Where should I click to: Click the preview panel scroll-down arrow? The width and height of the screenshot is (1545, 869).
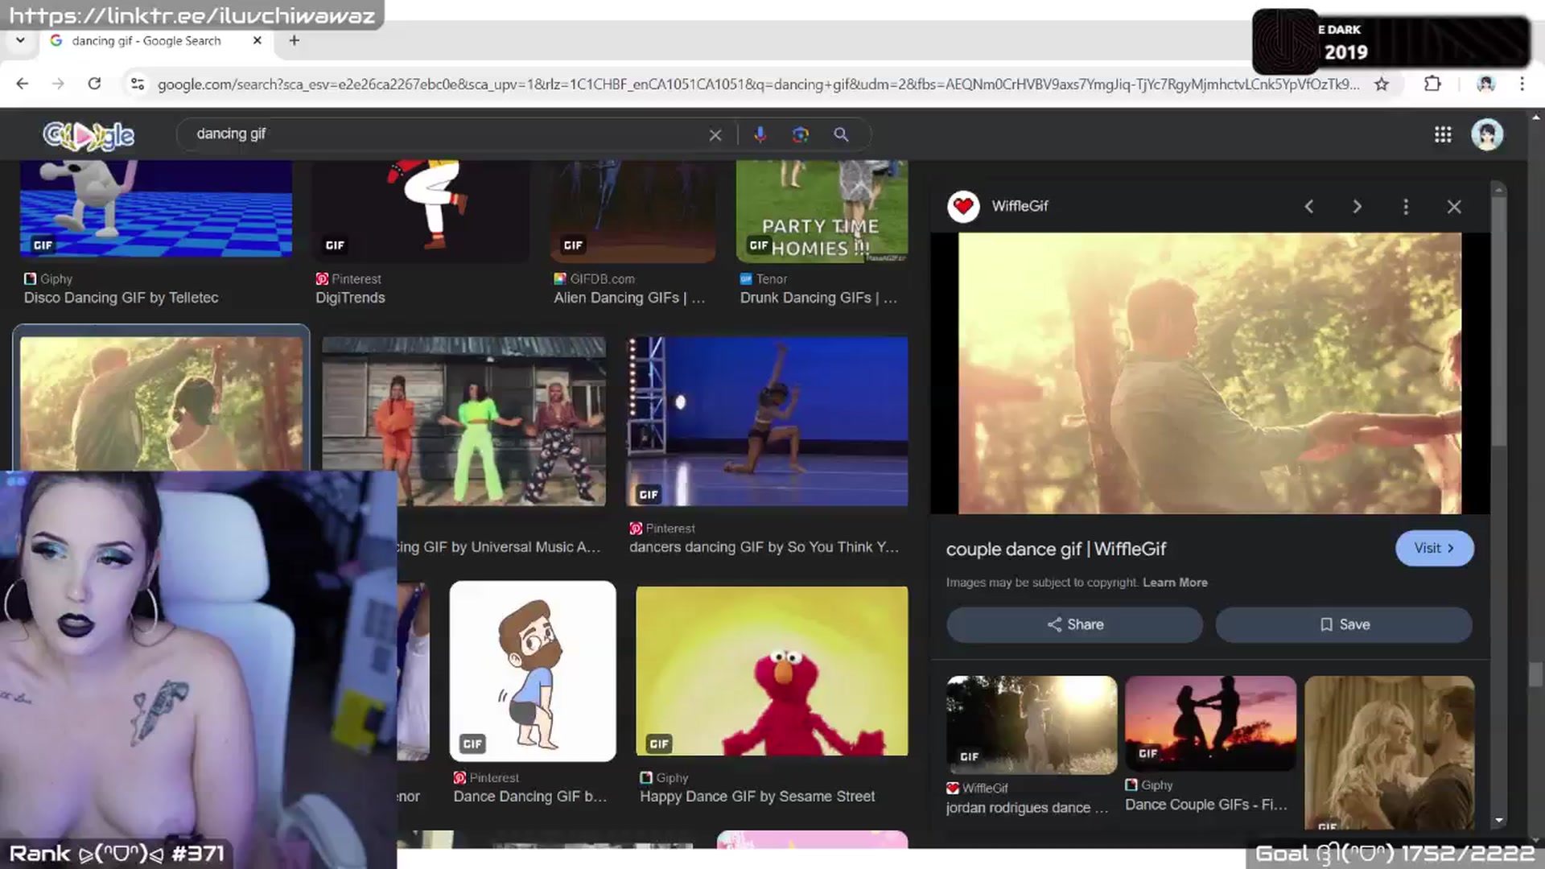pyautogui.click(x=1498, y=820)
